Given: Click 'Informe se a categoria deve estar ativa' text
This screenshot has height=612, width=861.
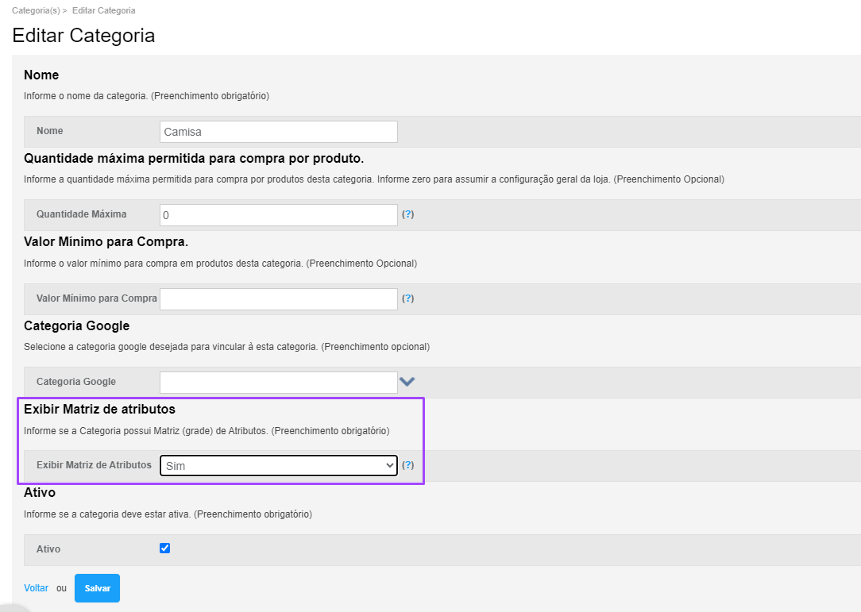Looking at the screenshot, I should coord(168,514).
